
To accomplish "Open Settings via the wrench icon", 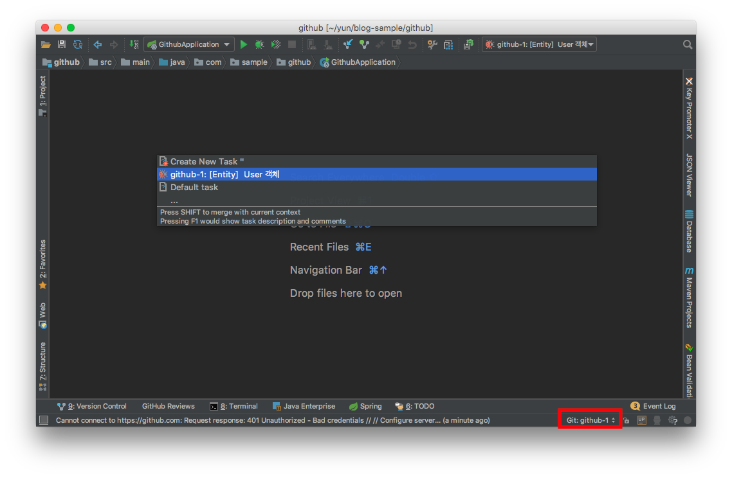I will point(432,44).
